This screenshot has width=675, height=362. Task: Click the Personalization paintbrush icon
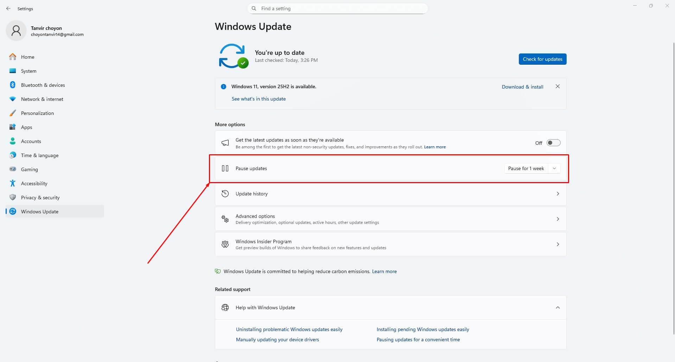coord(13,113)
